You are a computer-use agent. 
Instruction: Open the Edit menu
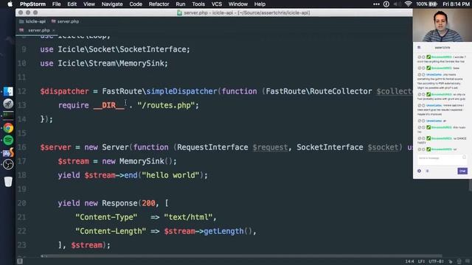coord(72,4)
